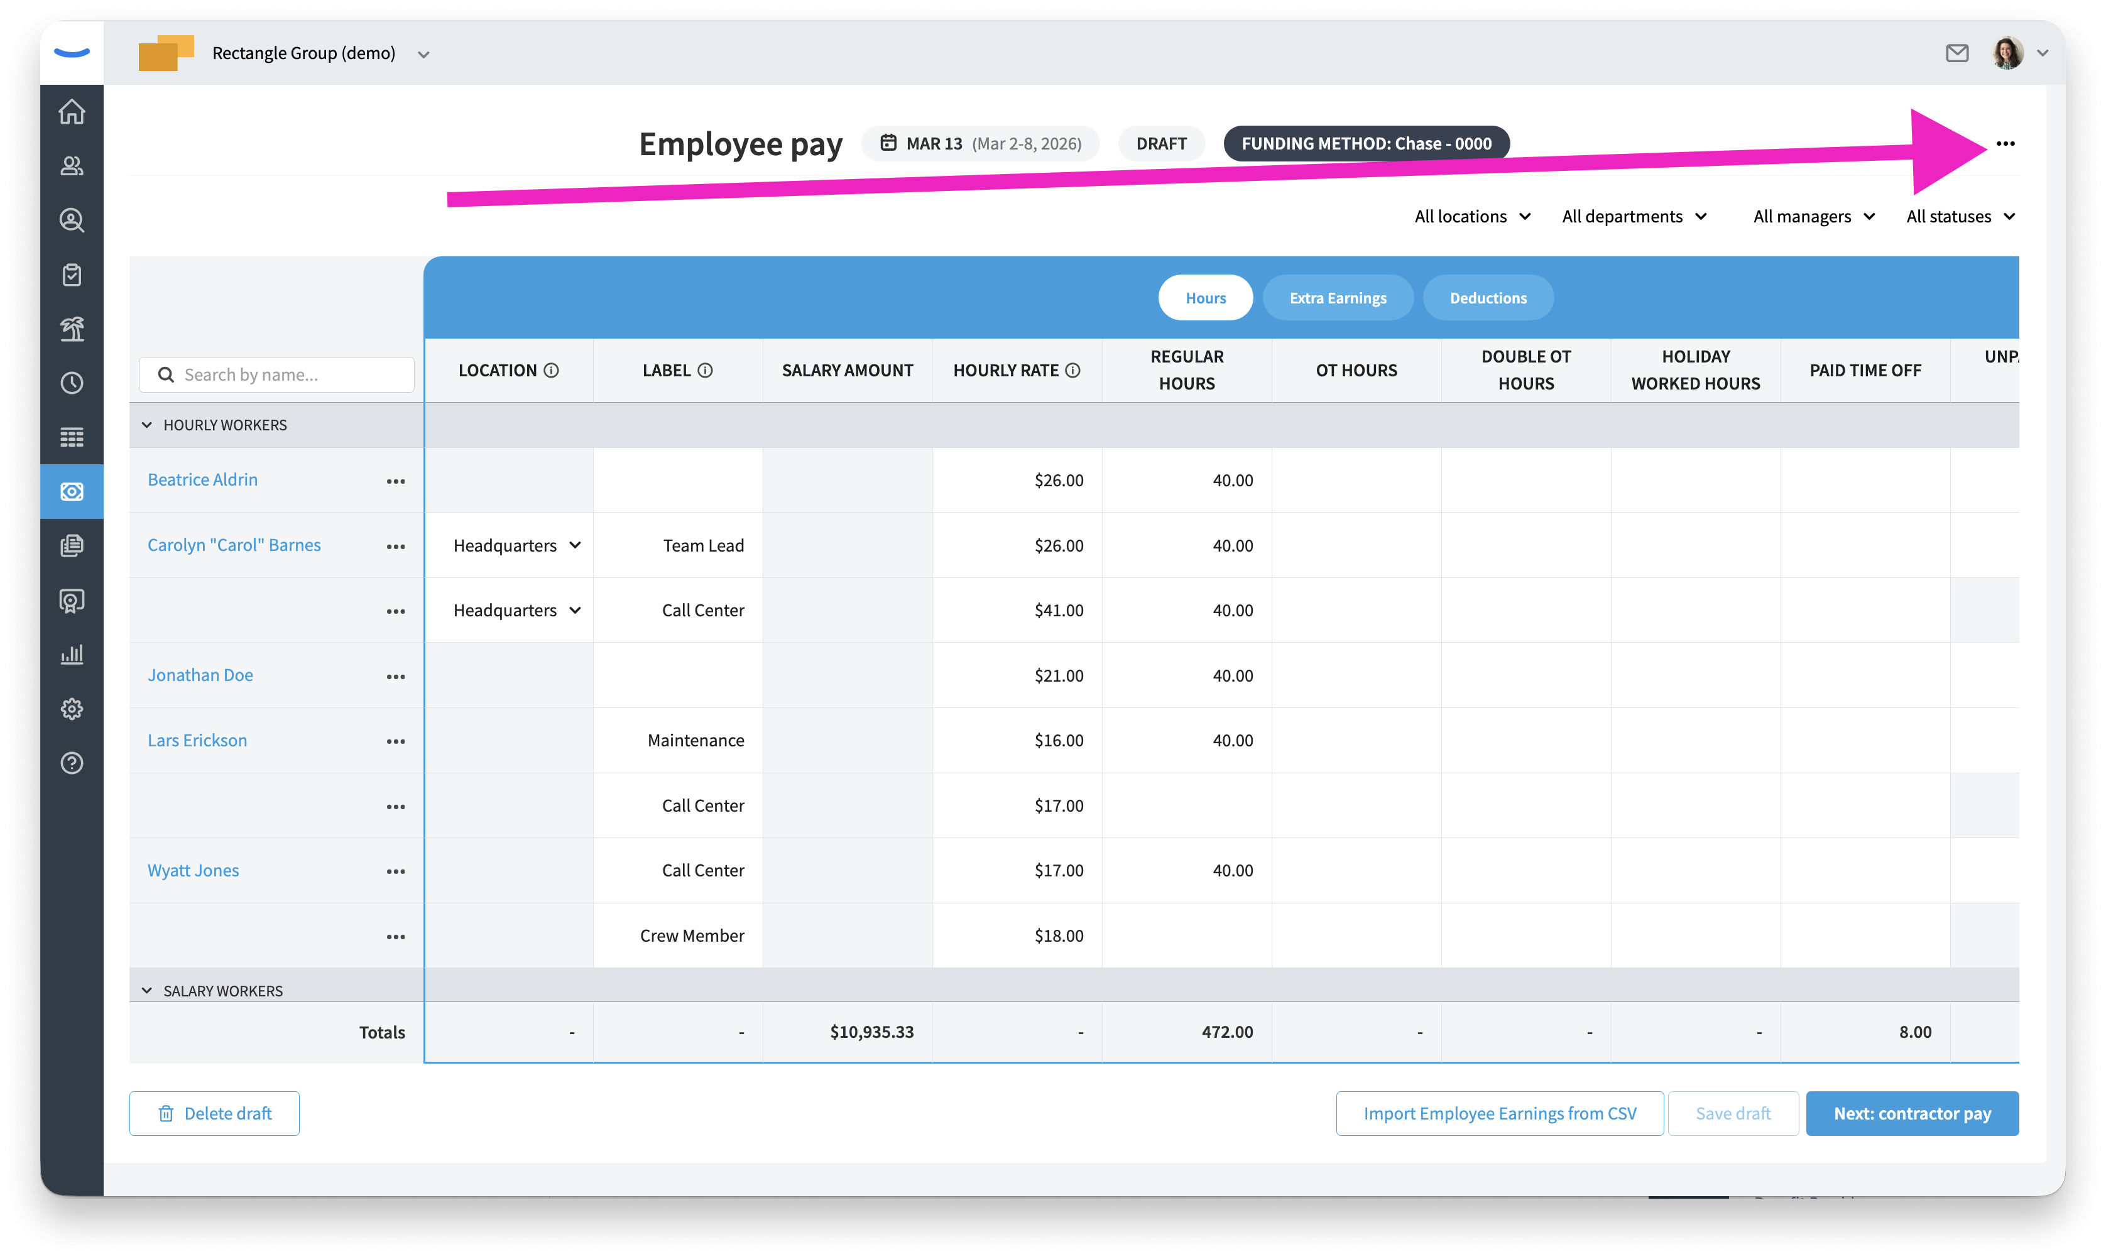This screenshot has width=2106, height=1259.
Task: Click the Settings gear icon in sidebar
Action: pos(72,709)
